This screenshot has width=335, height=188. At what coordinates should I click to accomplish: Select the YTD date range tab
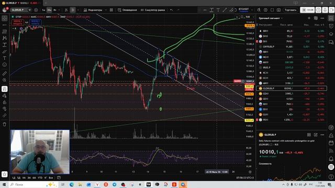click(x=40, y=178)
